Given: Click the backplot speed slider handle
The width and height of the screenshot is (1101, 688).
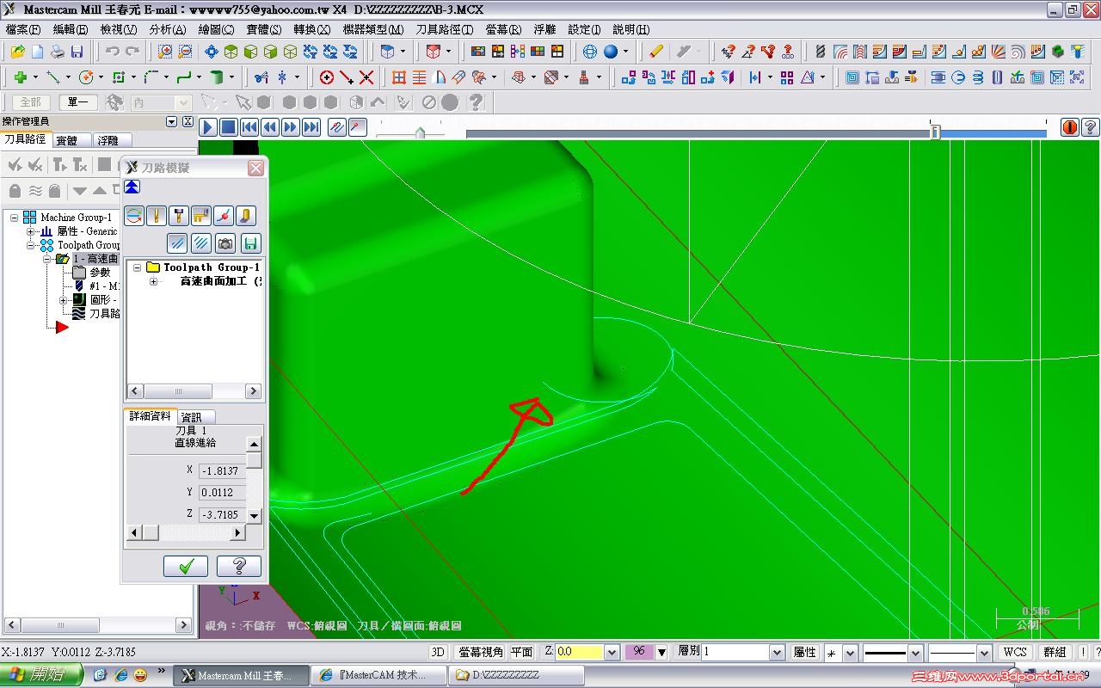Looking at the screenshot, I should tap(420, 132).
